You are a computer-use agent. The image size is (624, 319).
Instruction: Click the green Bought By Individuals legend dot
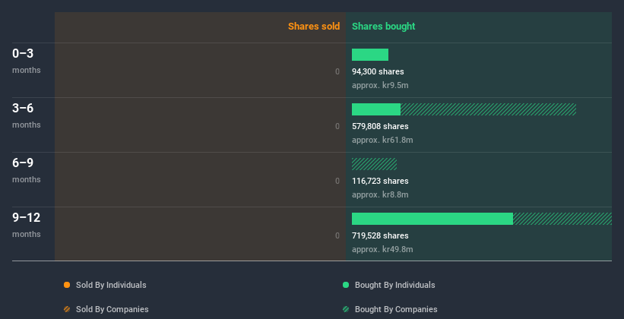pos(346,285)
